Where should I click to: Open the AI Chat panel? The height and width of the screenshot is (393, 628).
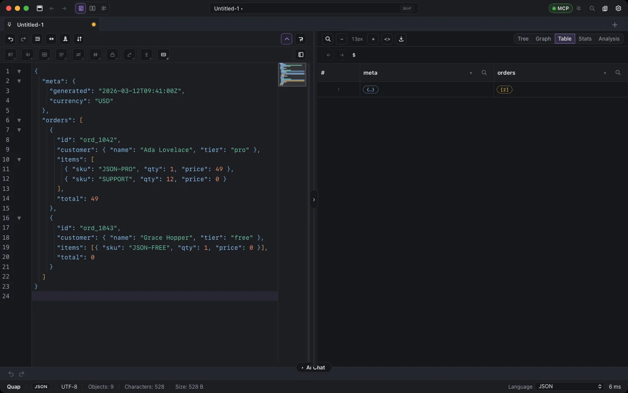coord(314,368)
